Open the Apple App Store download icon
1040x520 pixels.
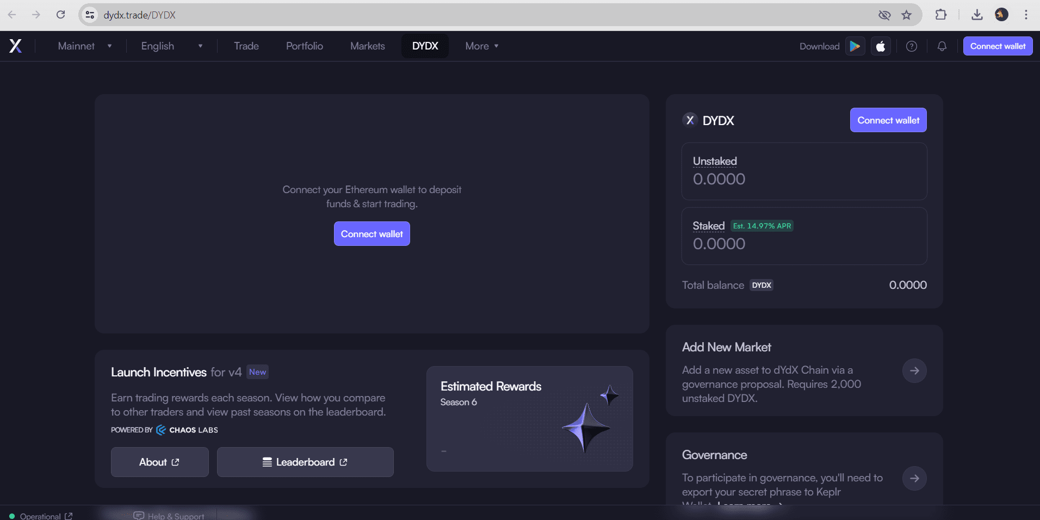click(x=881, y=46)
